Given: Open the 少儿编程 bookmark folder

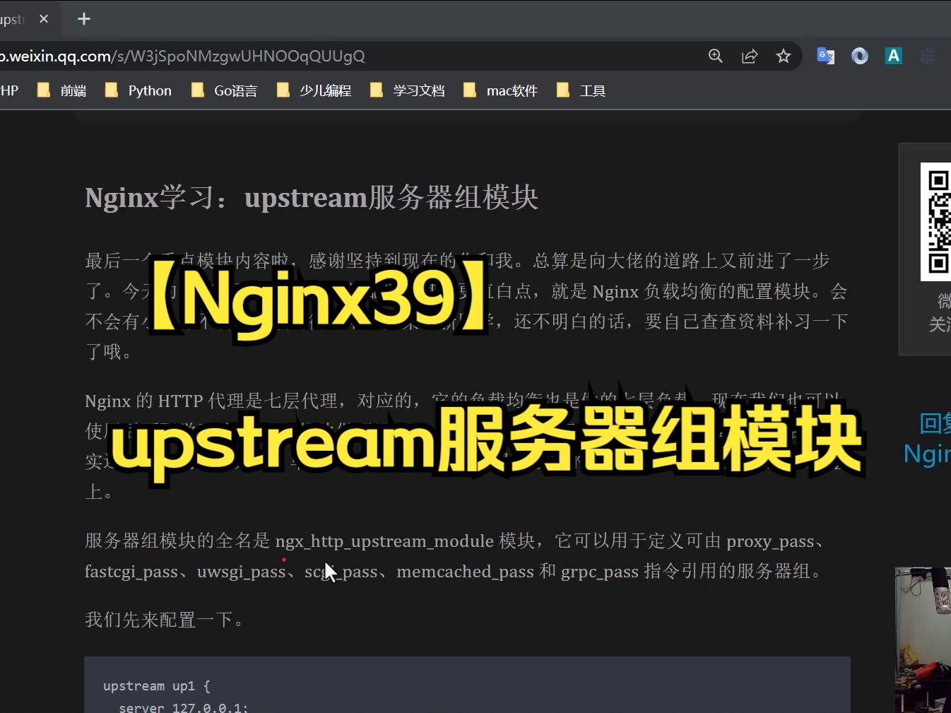Looking at the screenshot, I should point(314,90).
